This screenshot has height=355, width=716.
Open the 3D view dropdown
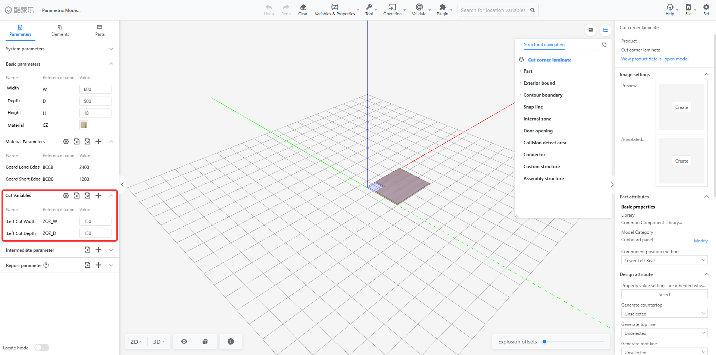(x=159, y=342)
